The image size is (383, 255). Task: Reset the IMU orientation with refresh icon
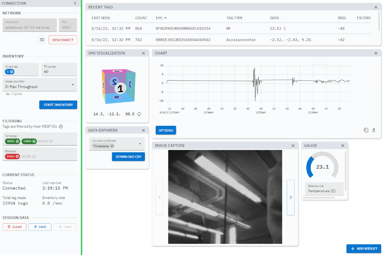click(x=139, y=114)
